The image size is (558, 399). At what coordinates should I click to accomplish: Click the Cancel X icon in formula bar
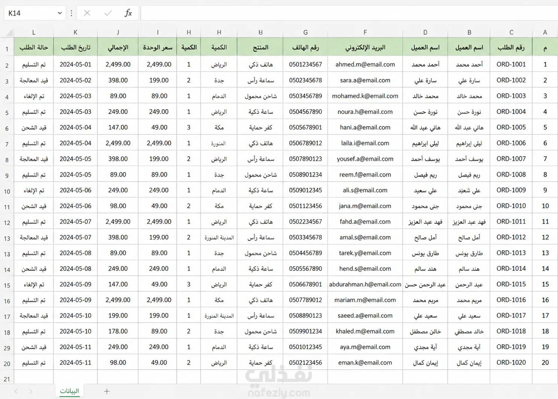(87, 13)
